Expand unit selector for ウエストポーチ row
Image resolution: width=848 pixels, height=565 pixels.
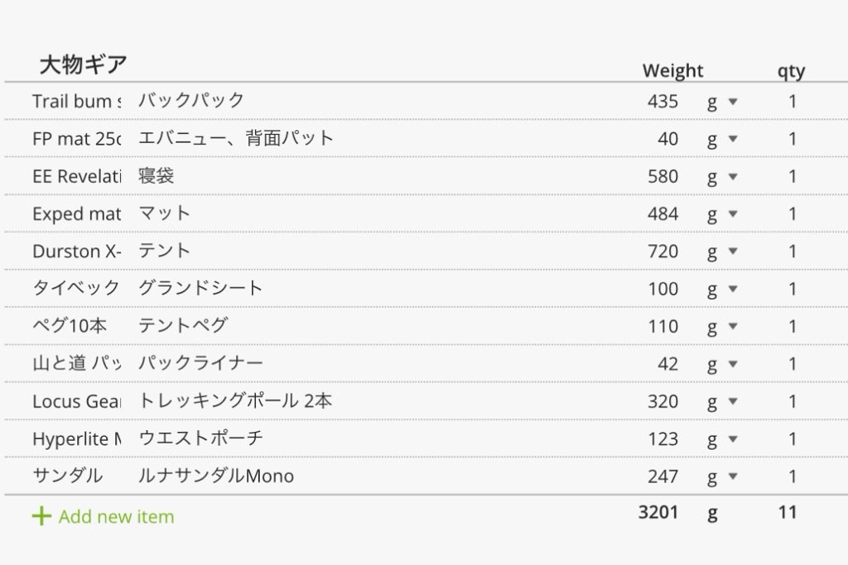722,439
